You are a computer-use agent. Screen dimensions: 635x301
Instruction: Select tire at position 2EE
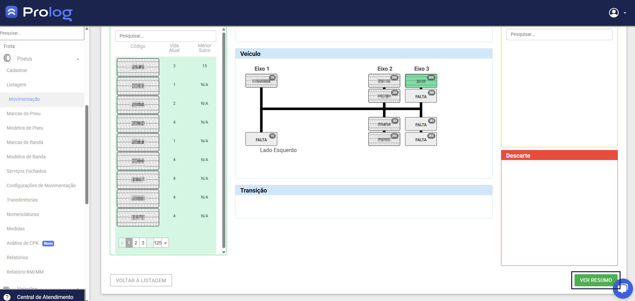click(x=384, y=139)
